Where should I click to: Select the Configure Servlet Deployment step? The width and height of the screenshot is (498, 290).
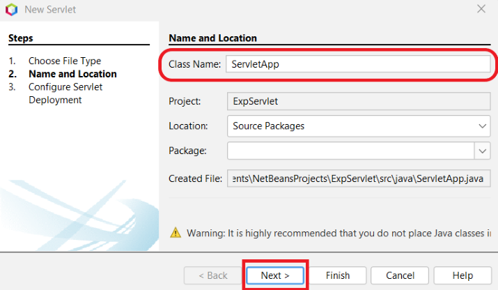[65, 93]
